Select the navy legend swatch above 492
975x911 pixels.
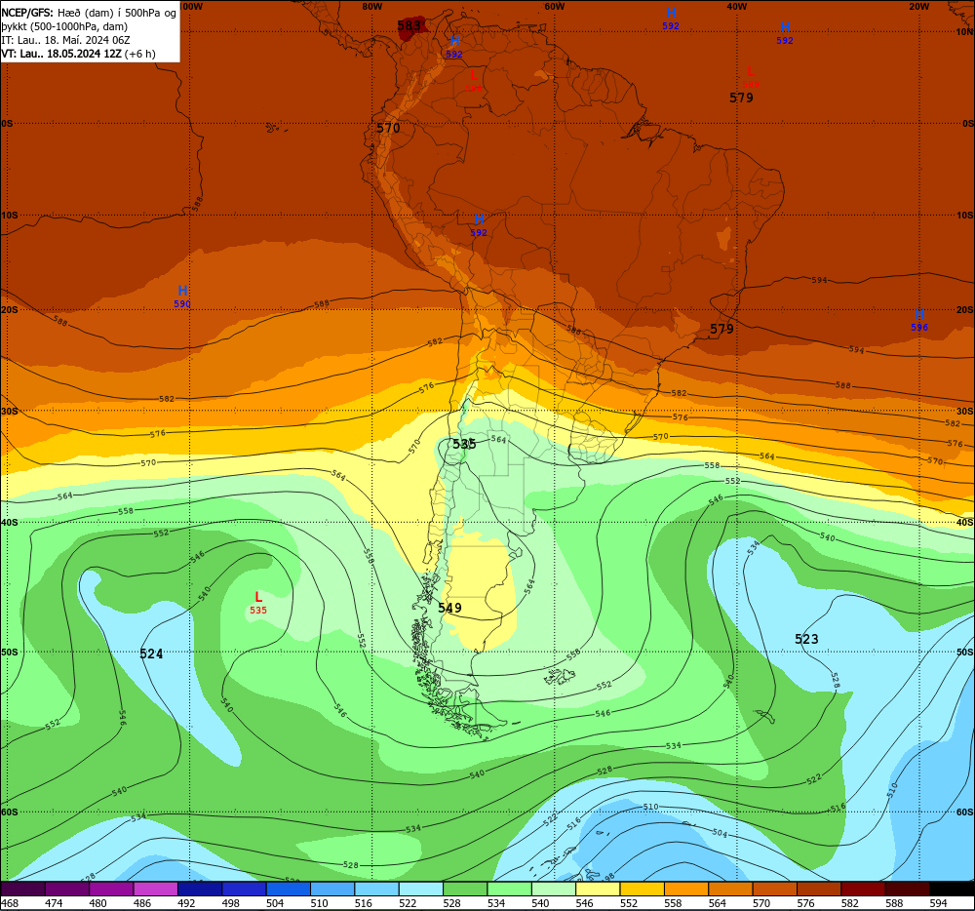(200, 889)
